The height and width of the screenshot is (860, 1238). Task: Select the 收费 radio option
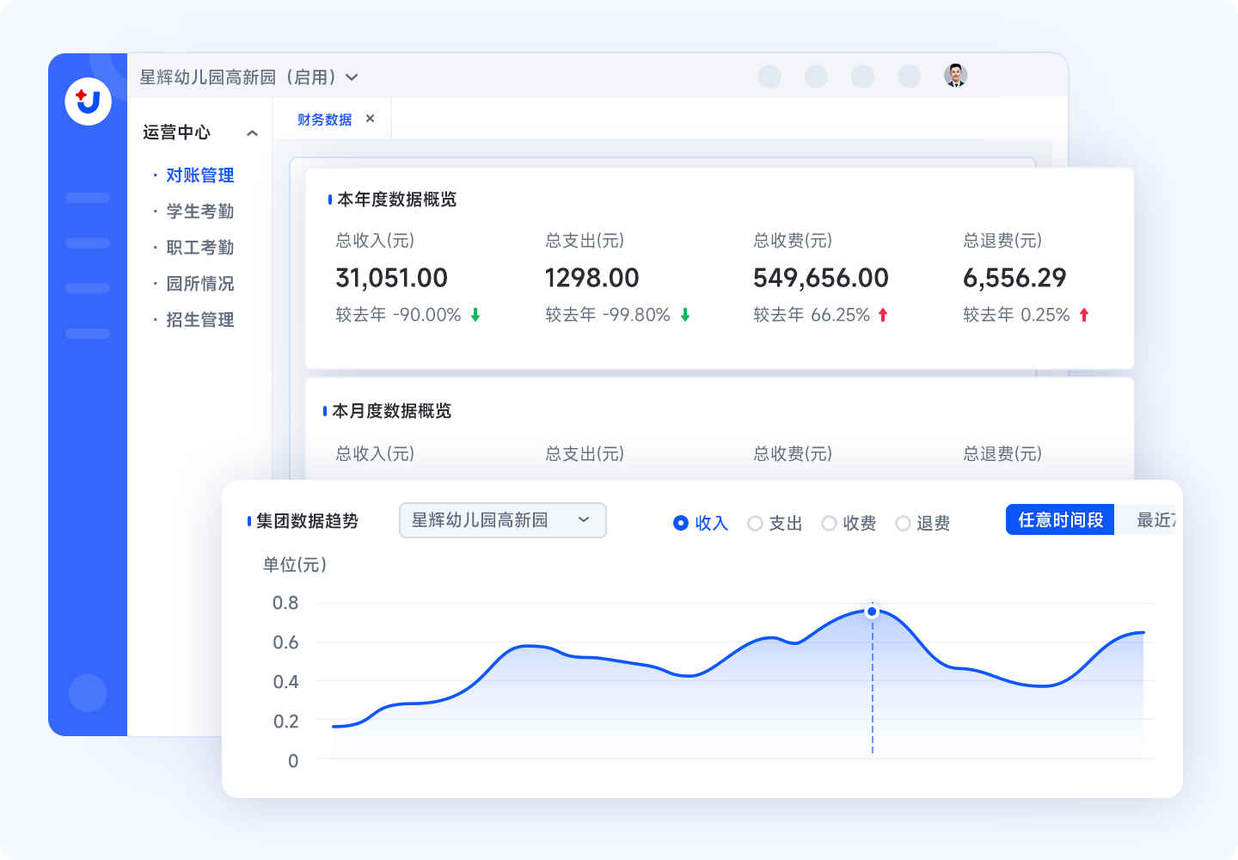849,523
